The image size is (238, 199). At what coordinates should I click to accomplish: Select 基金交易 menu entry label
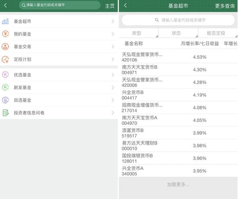[23, 46]
